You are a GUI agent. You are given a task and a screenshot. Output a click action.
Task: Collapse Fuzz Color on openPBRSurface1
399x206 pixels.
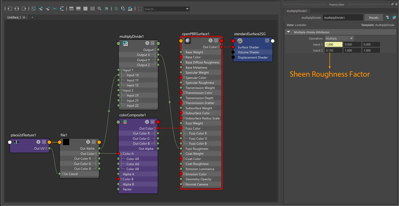pos(184,128)
